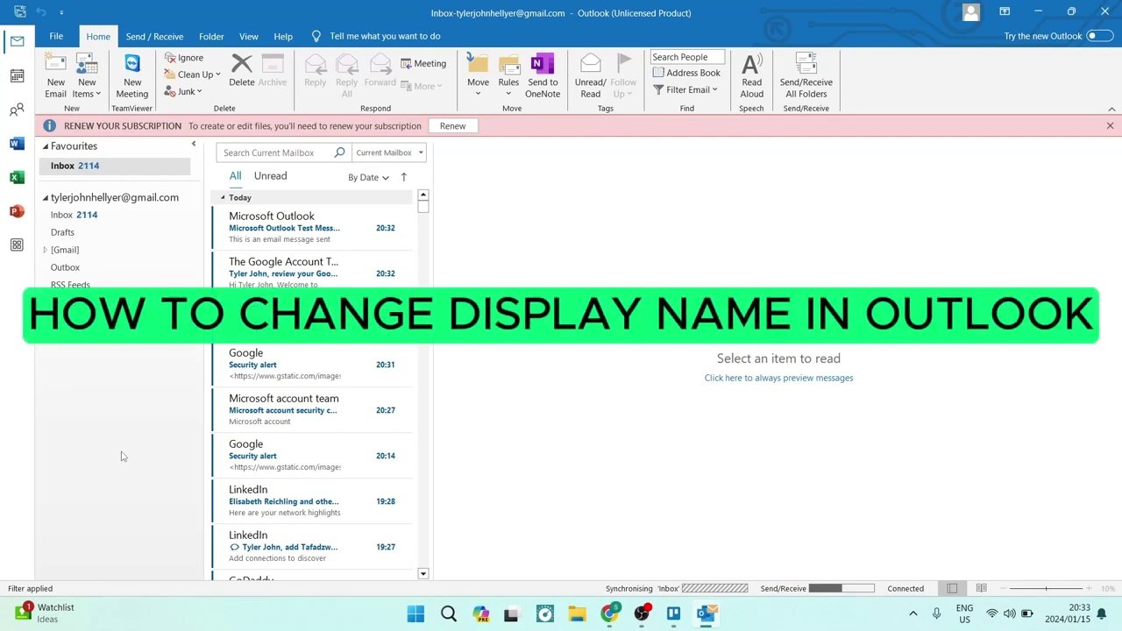Image resolution: width=1122 pixels, height=631 pixels.
Task: Click the Delete button in ribbon
Action: coord(241,70)
